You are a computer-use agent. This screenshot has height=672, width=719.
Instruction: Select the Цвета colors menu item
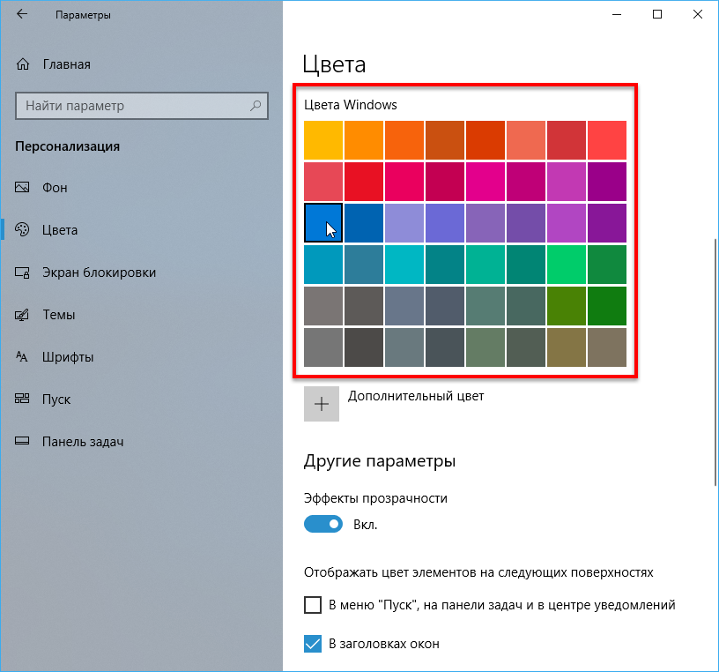click(x=59, y=230)
